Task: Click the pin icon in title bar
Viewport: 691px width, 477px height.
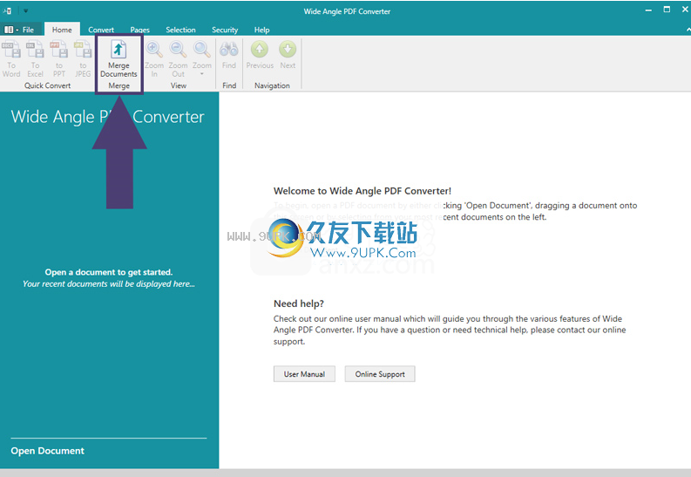Action: pos(8,10)
